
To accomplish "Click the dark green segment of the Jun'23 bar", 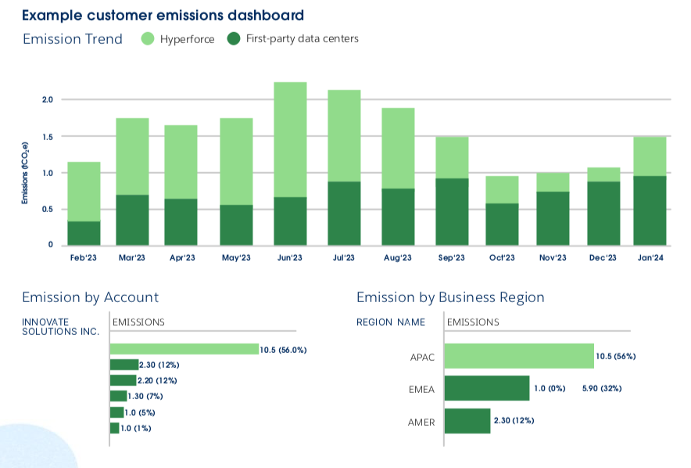I will point(290,221).
